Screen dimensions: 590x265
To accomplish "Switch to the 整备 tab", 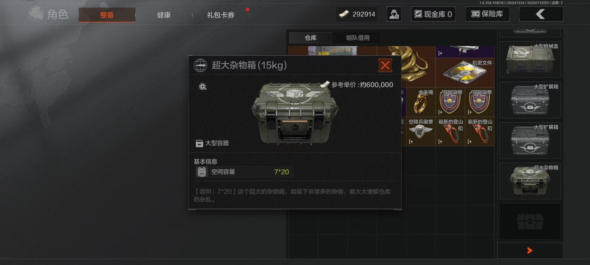I will coord(107,15).
